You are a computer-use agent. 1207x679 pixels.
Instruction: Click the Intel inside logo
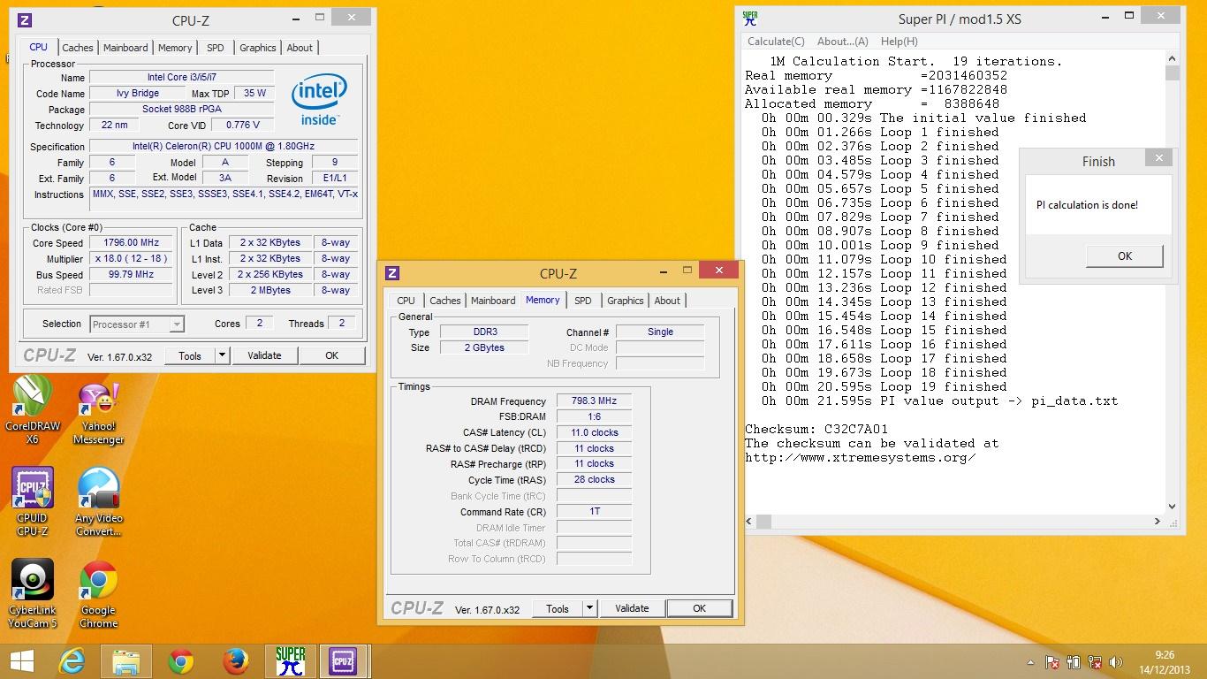[x=318, y=99]
